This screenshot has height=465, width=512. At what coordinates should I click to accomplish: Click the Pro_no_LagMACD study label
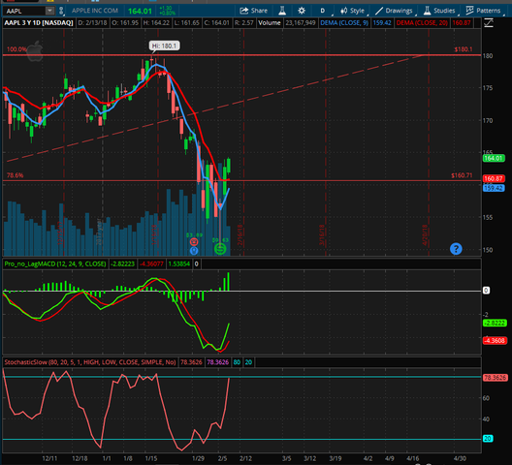55,263
